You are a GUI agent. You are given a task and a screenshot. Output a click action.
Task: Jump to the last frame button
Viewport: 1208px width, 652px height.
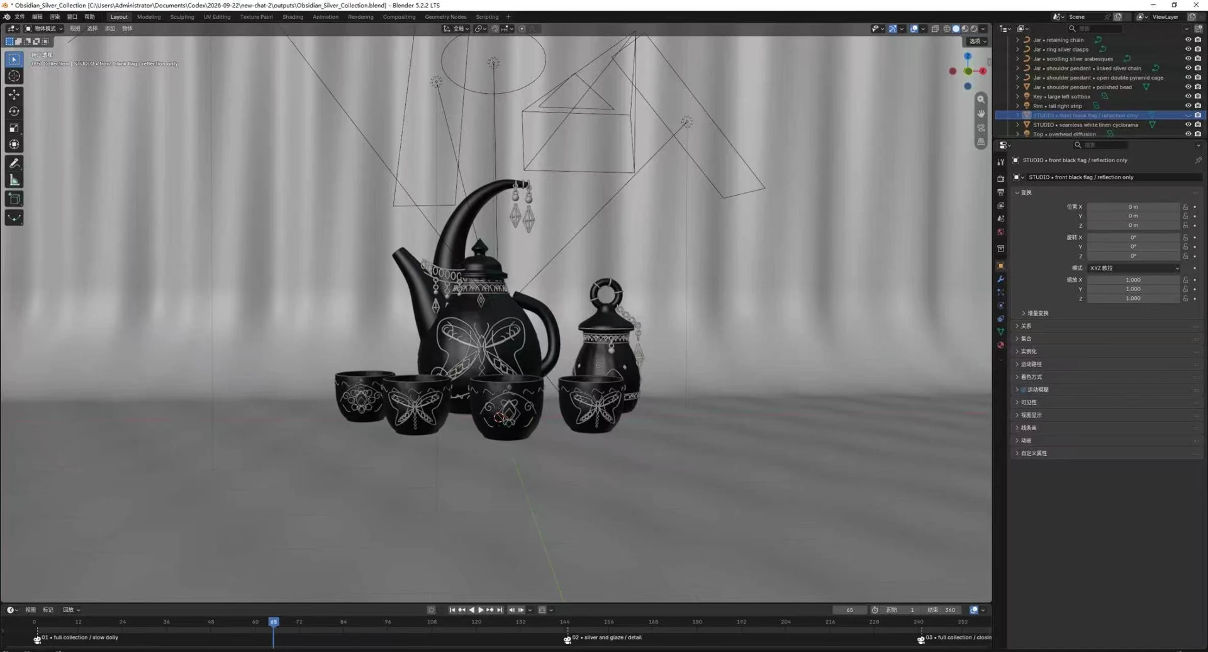point(500,610)
